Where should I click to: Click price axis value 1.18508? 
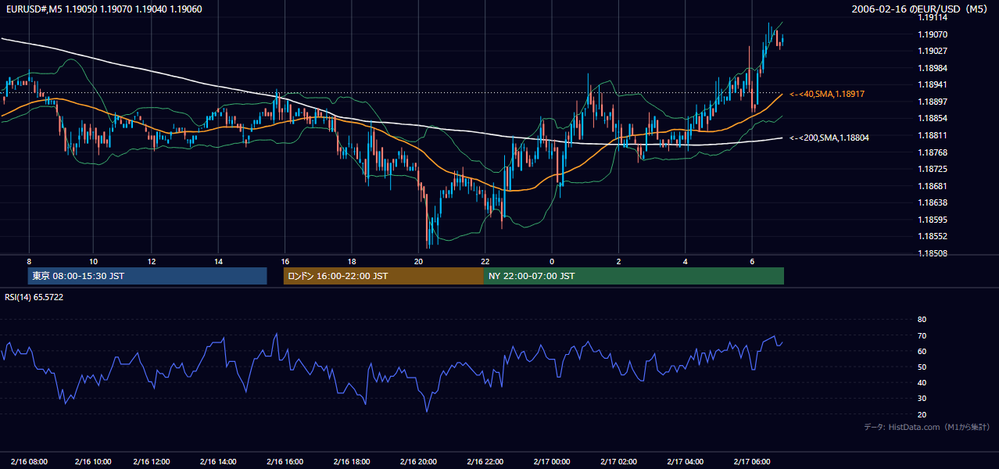pos(933,253)
